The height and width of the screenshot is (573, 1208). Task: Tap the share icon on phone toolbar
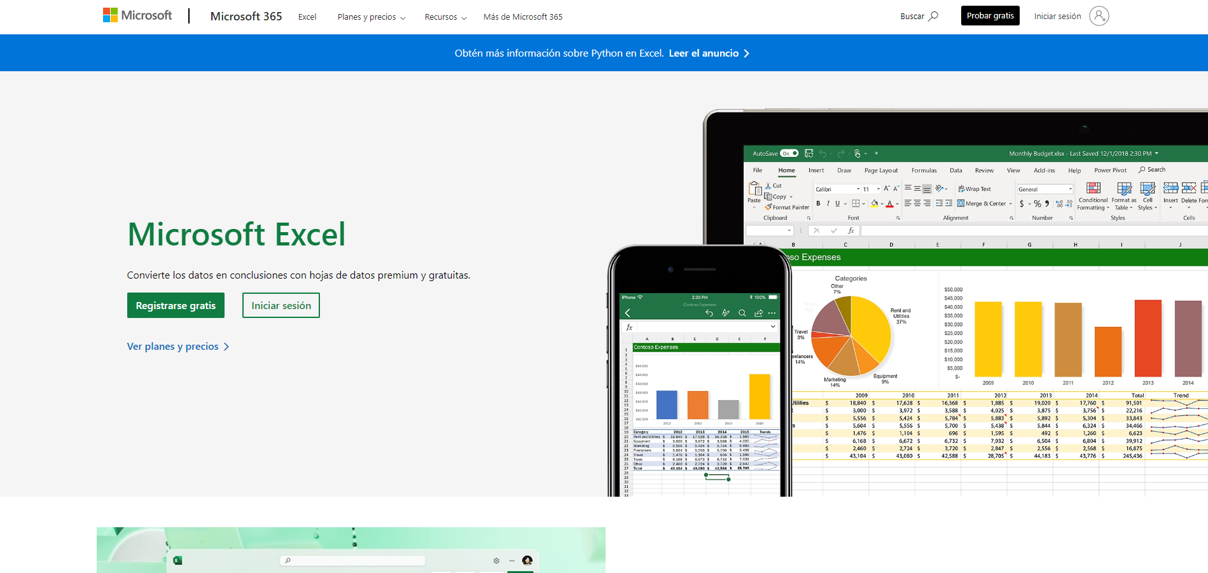coord(758,313)
